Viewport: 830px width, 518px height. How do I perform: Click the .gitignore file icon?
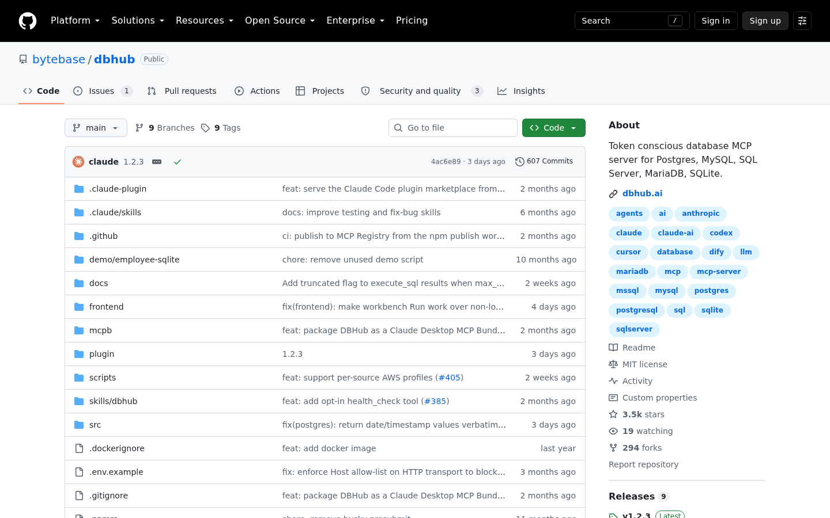coord(79,496)
